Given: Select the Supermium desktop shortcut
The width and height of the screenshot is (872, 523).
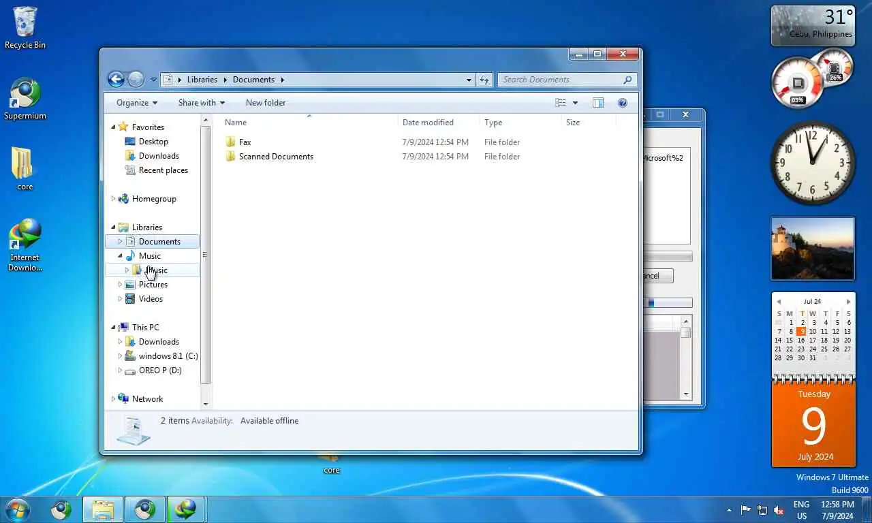Looking at the screenshot, I should point(25,99).
